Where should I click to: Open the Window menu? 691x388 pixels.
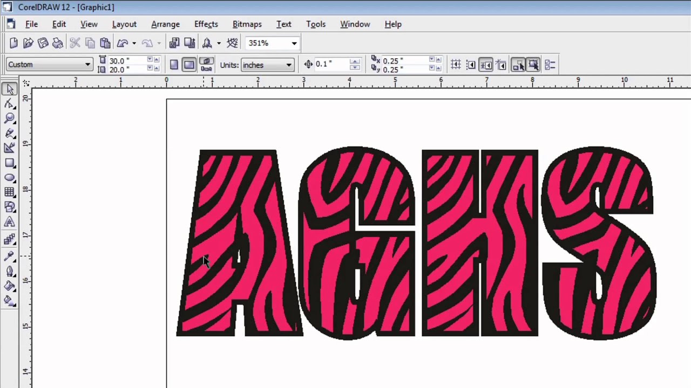tap(355, 24)
